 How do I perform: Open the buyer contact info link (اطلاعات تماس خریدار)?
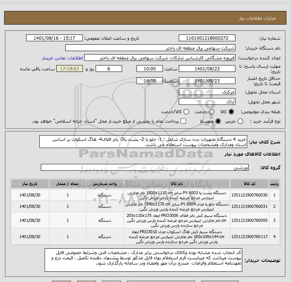62,58
